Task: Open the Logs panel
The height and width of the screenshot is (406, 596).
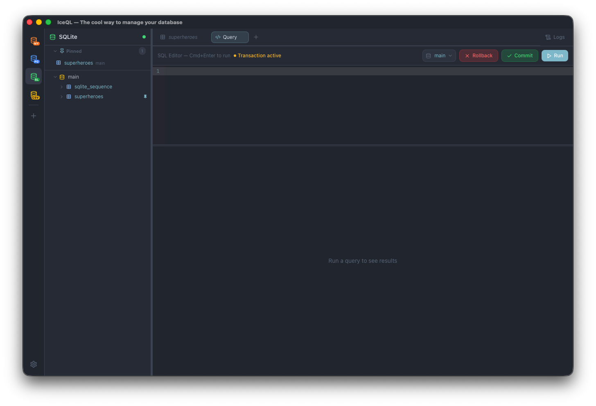Action: point(555,37)
